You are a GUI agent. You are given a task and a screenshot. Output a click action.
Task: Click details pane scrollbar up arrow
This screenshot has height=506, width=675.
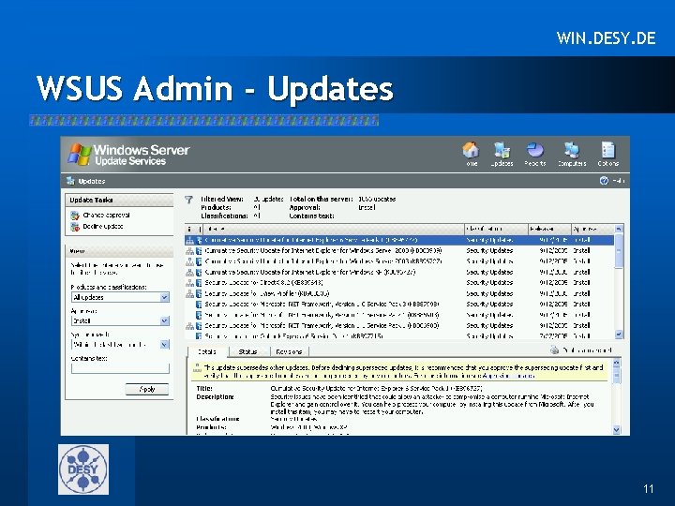pyautogui.click(x=616, y=364)
